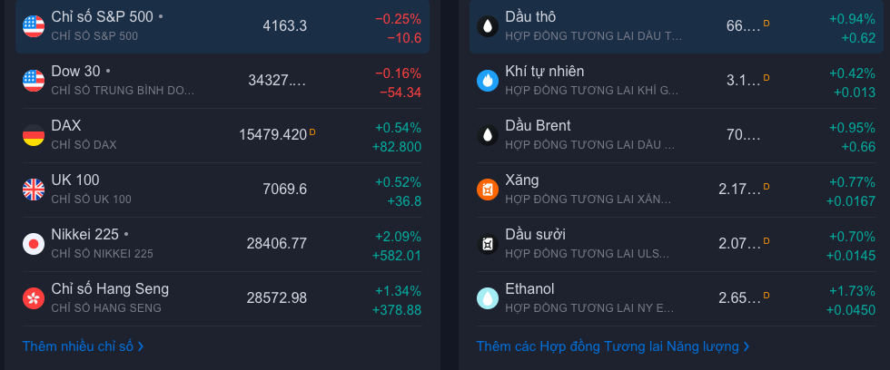Click the light blue drop icon for Ethanol
This screenshot has height=370, width=890.
tap(488, 298)
